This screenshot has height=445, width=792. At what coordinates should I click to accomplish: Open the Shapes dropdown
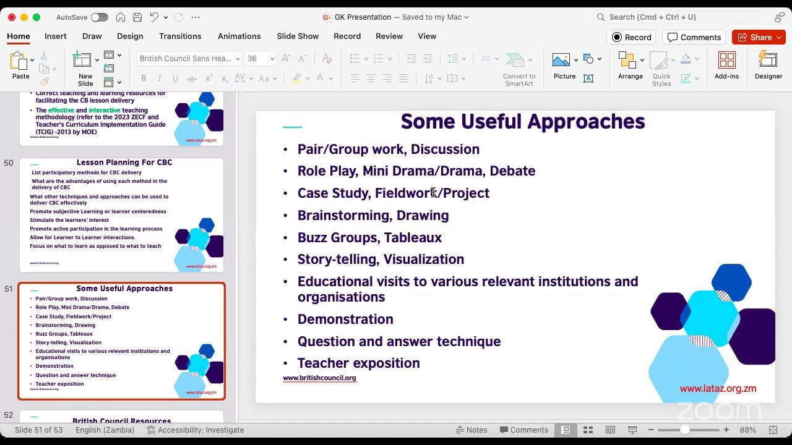click(x=600, y=59)
